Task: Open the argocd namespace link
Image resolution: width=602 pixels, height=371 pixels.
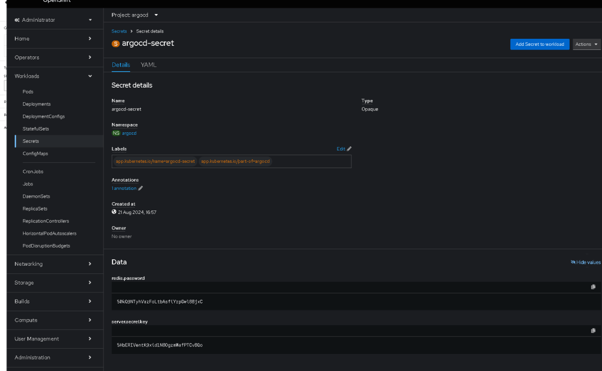Action: 129,133
